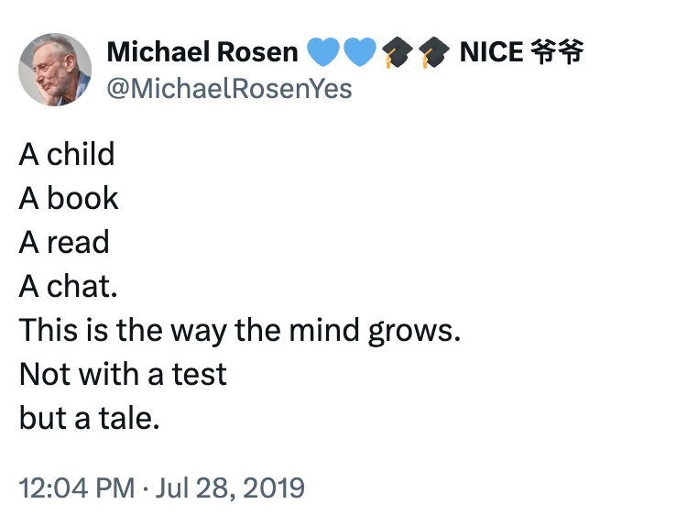The image size is (698, 526).
Task: Click the second blue heart emoji
Action: 360,53
